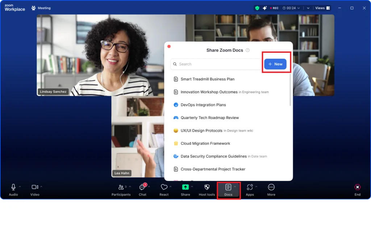Screen dimensions: 371x249
Task: Open the React reactions panel
Action: [164, 187]
